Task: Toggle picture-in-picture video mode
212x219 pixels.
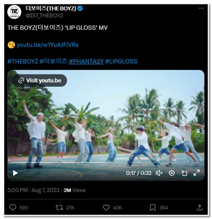Action: click(184, 173)
